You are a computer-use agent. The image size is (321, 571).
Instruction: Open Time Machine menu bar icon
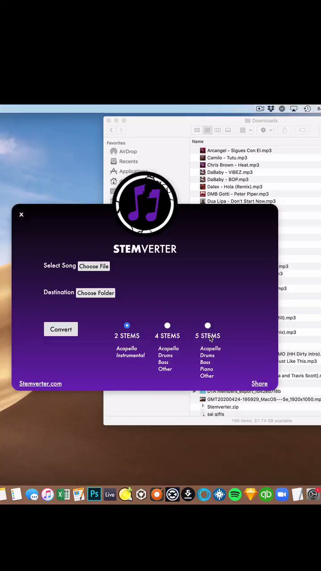(307, 109)
